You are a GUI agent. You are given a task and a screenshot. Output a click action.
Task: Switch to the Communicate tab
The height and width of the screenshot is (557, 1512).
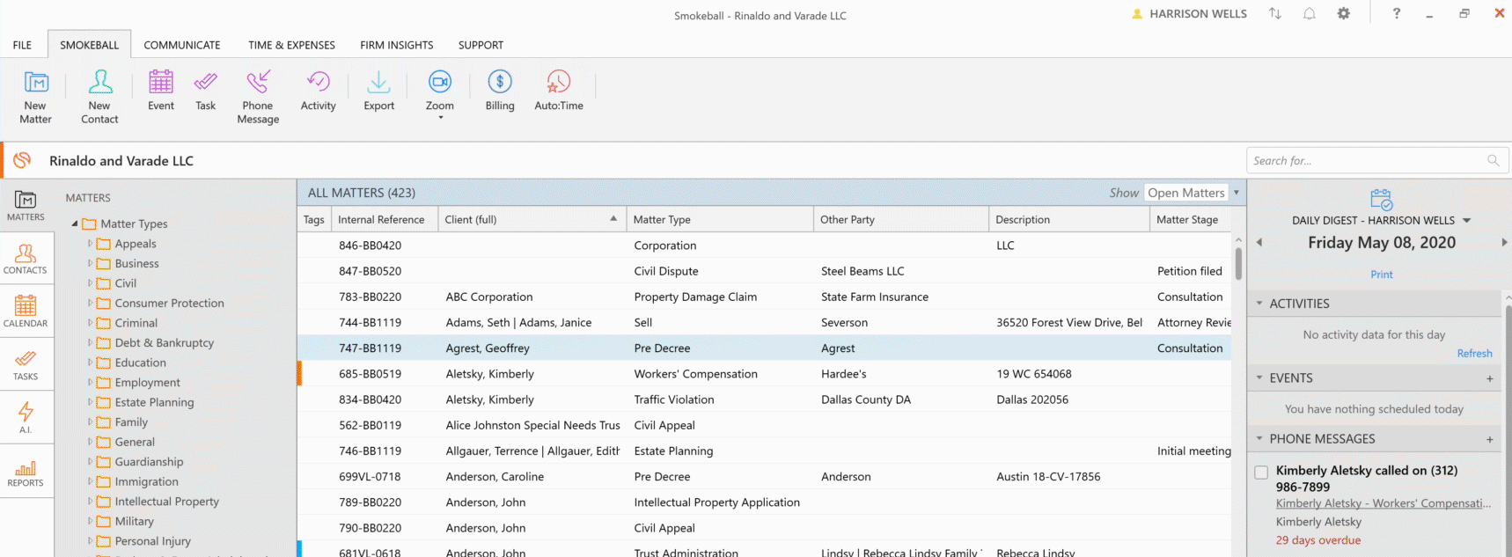tap(182, 45)
